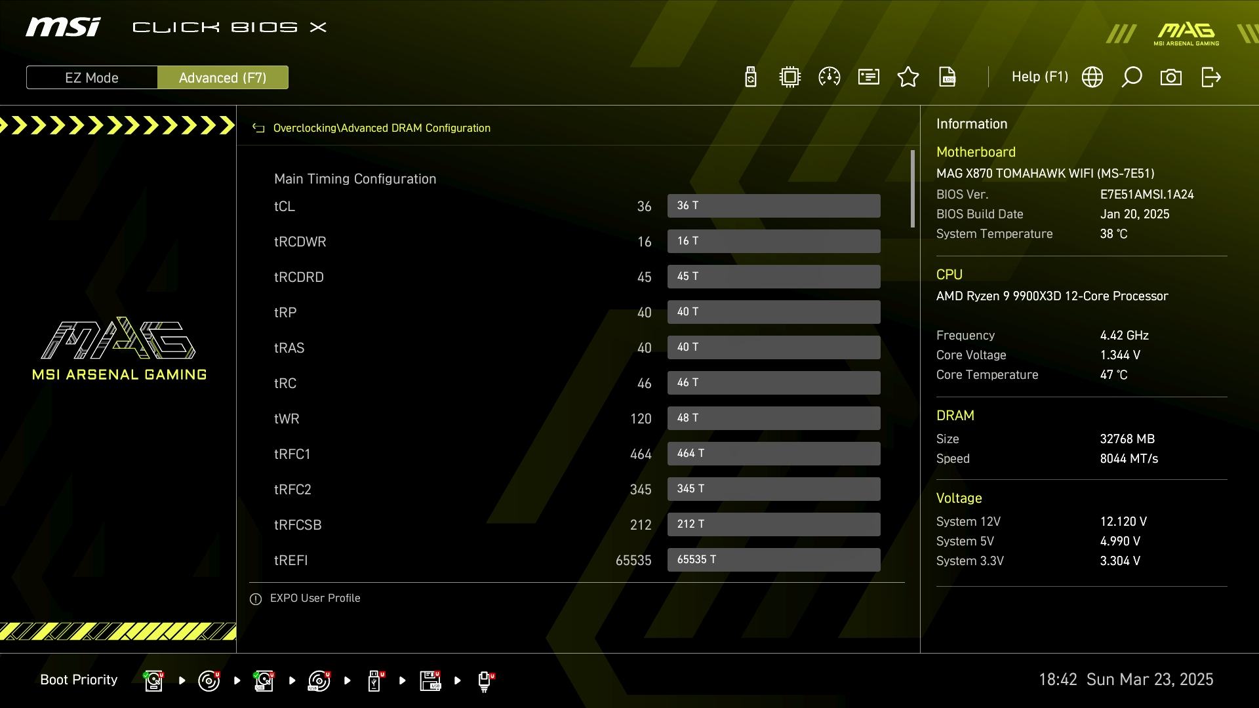Select the tRFC1 464 T input box
Image resolution: width=1259 pixels, height=708 pixels.
(773, 454)
